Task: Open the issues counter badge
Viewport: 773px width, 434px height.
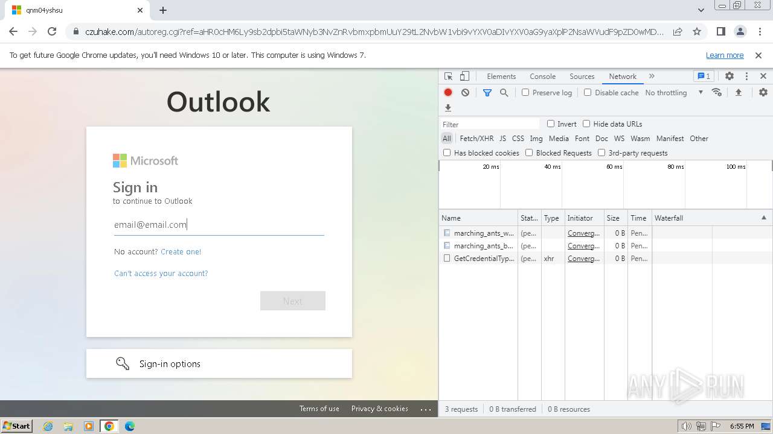Action: tap(704, 77)
